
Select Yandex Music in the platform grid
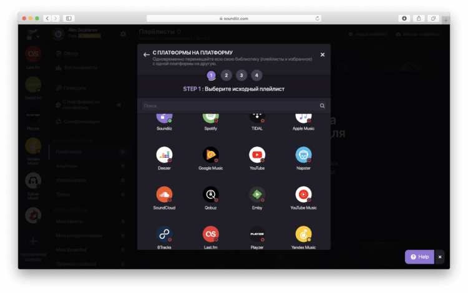[303, 234]
